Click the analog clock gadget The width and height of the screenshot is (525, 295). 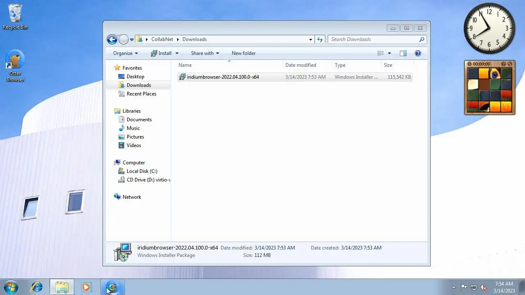tap(489, 28)
